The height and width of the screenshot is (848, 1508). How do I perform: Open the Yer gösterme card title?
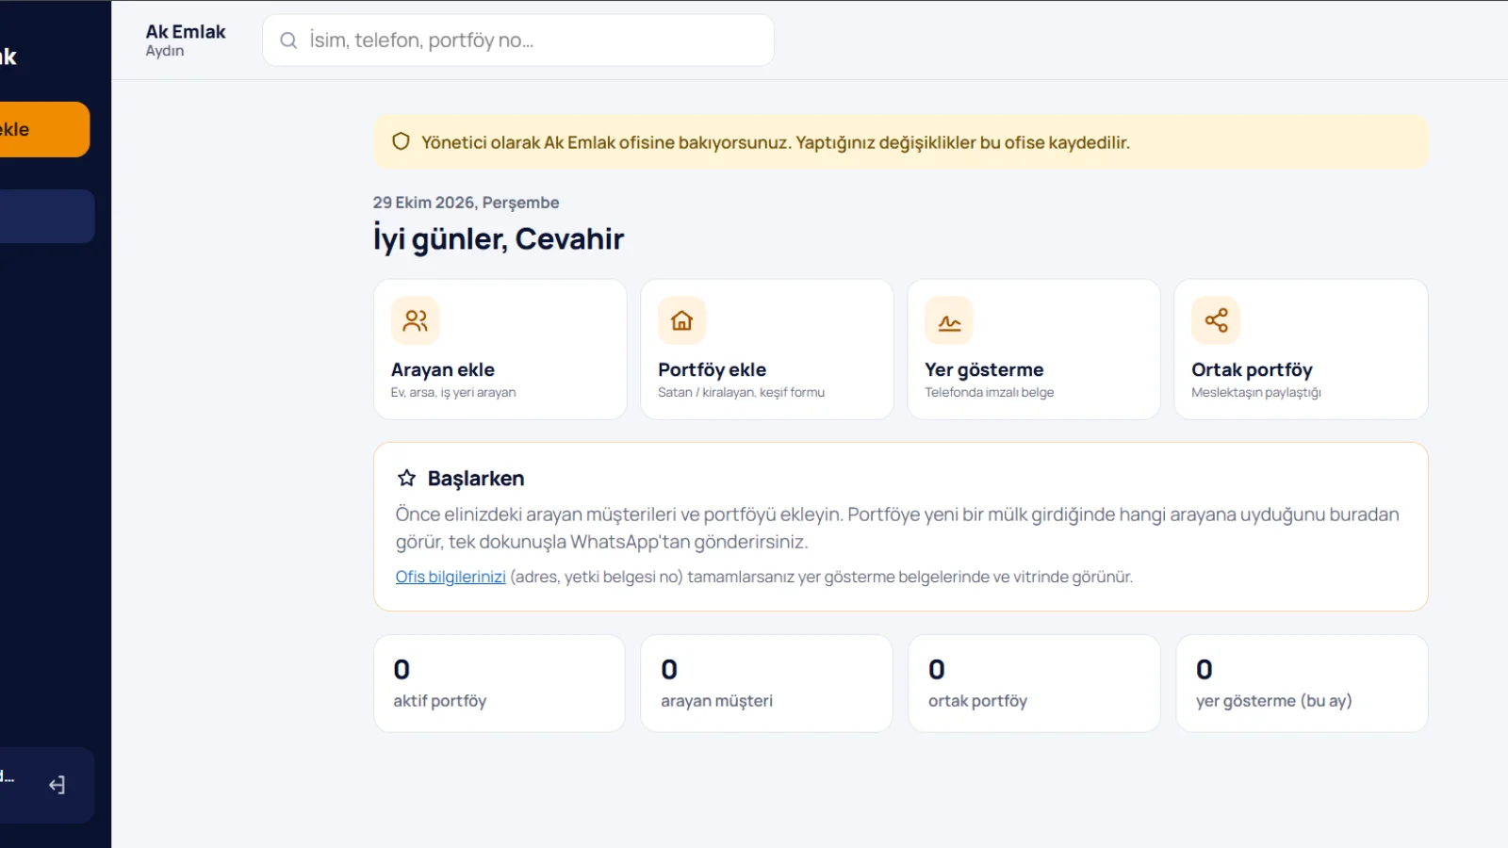click(x=984, y=369)
